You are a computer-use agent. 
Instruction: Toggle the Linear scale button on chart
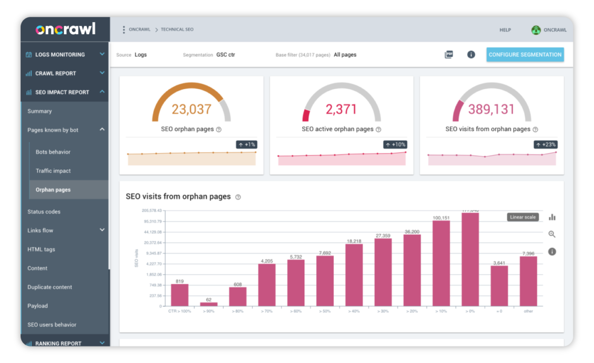pyautogui.click(x=523, y=217)
